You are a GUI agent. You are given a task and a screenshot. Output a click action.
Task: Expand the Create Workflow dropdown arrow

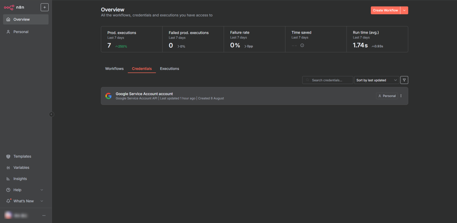pyautogui.click(x=404, y=10)
